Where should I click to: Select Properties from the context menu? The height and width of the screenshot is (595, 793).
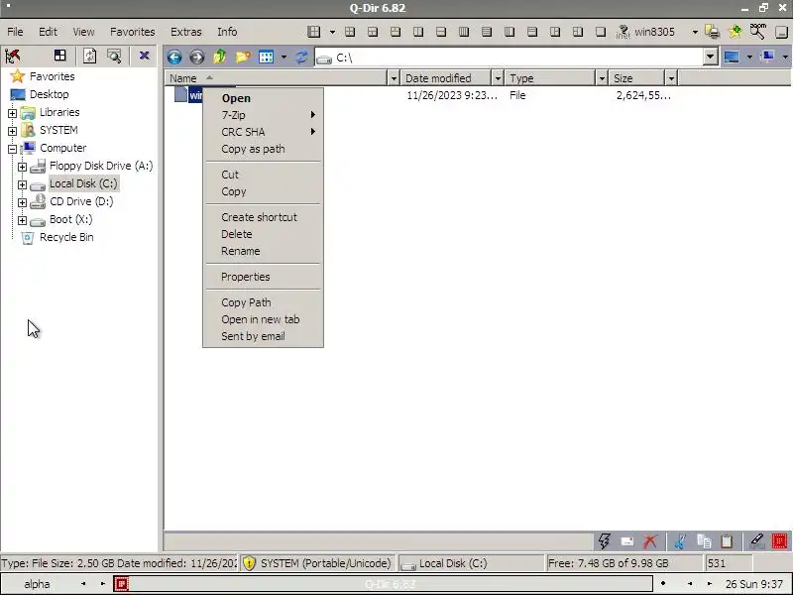coord(263,277)
